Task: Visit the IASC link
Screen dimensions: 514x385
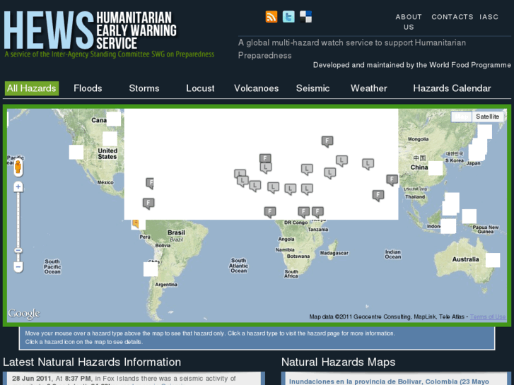Action: click(x=489, y=17)
